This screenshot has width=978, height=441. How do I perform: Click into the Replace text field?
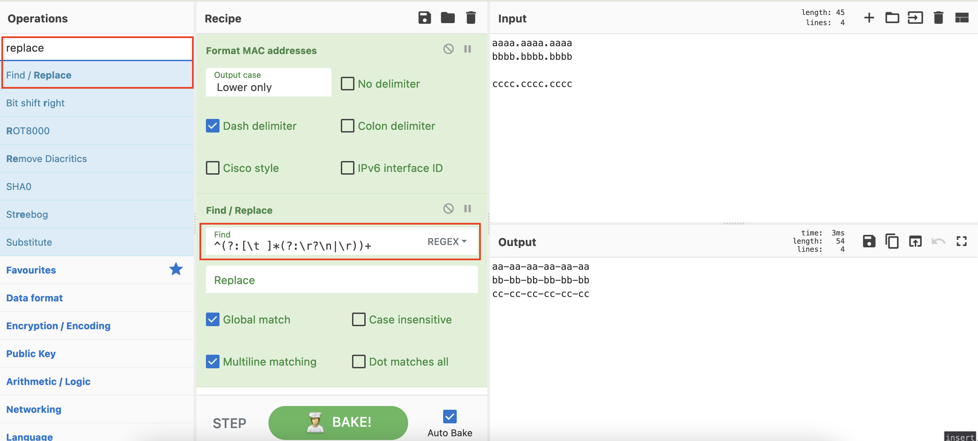click(341, 280)
